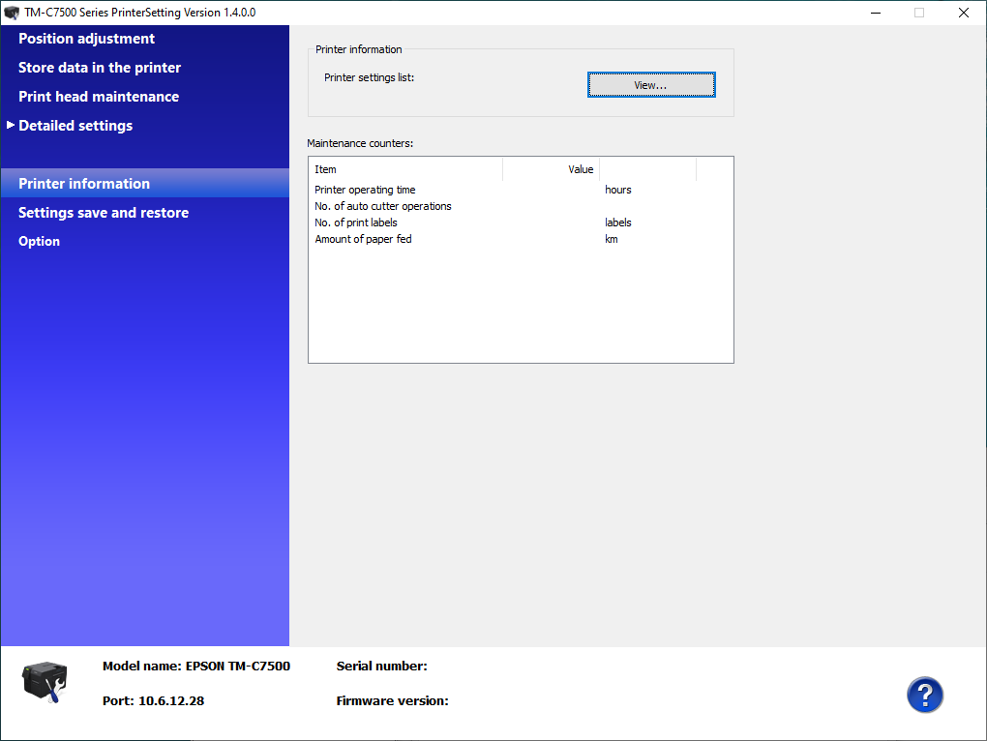Select Store data in the printer
The image size is (987, 741).
point(100,68)
